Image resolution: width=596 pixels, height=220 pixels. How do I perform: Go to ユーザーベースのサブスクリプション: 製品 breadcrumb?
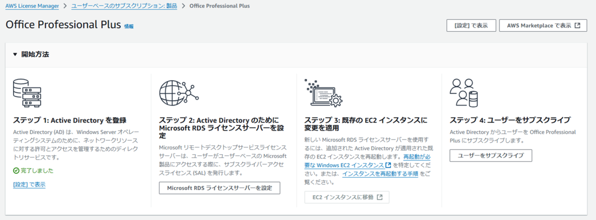click(x=123, y=6)
